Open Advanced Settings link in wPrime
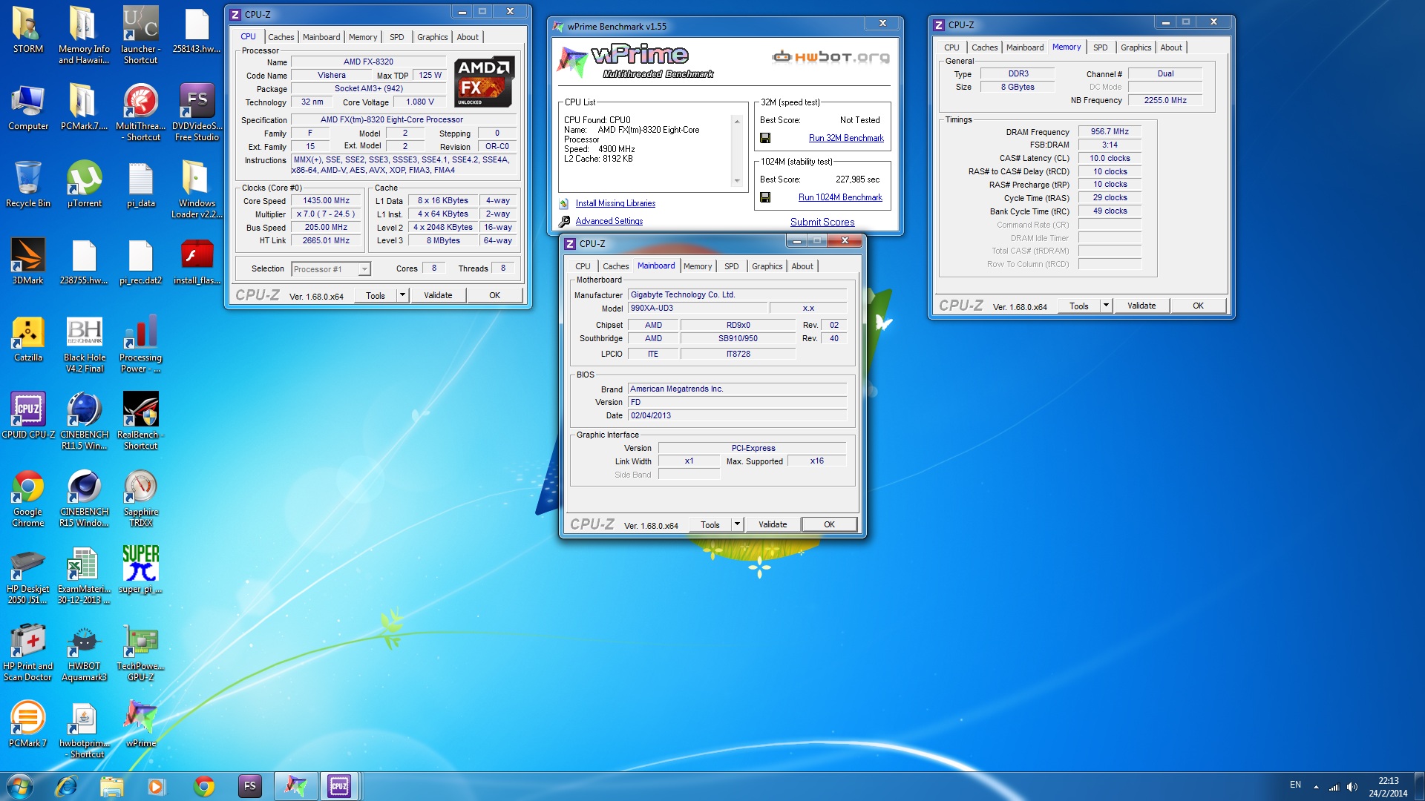Screen dimensions: 1425x801 coord(609,221)
